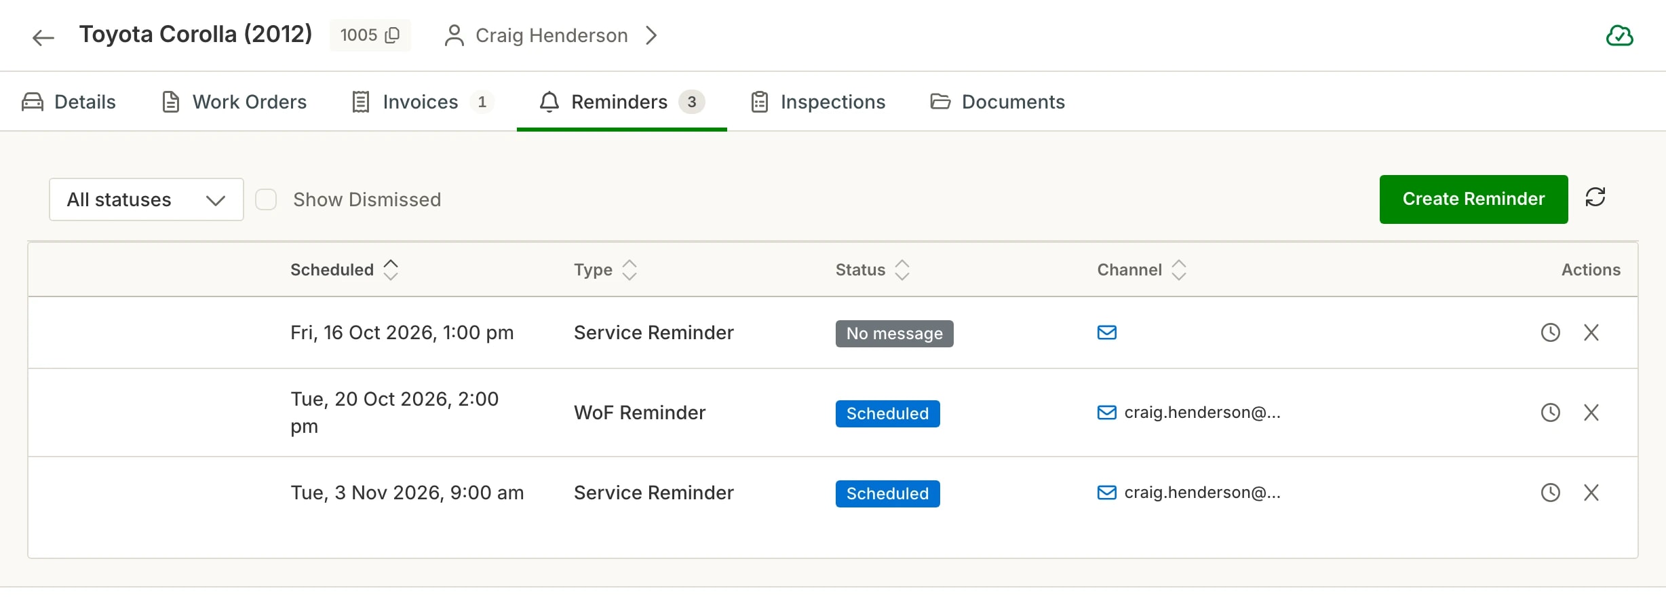View the Invoices tab
The height and width of the screenshot is (597, 1666).
[423, 102]
